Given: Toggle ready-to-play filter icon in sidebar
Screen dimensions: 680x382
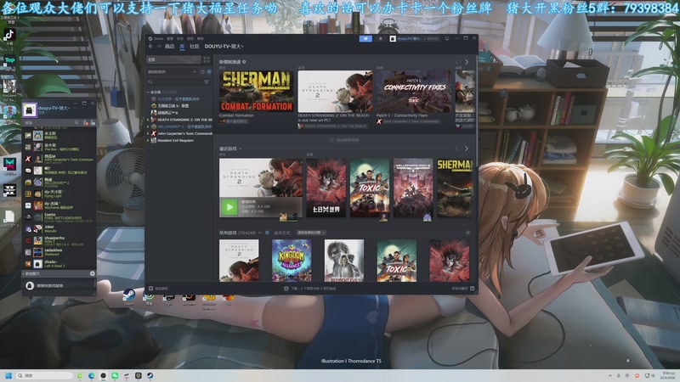Looking at the screenshot, I should (x=209, y=72).
